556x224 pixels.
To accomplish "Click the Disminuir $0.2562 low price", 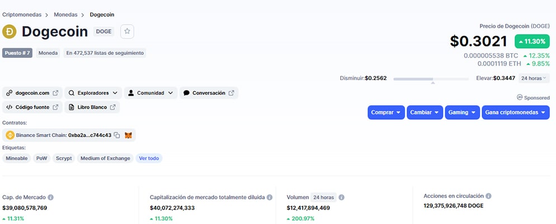I will [x=363, y=78].
